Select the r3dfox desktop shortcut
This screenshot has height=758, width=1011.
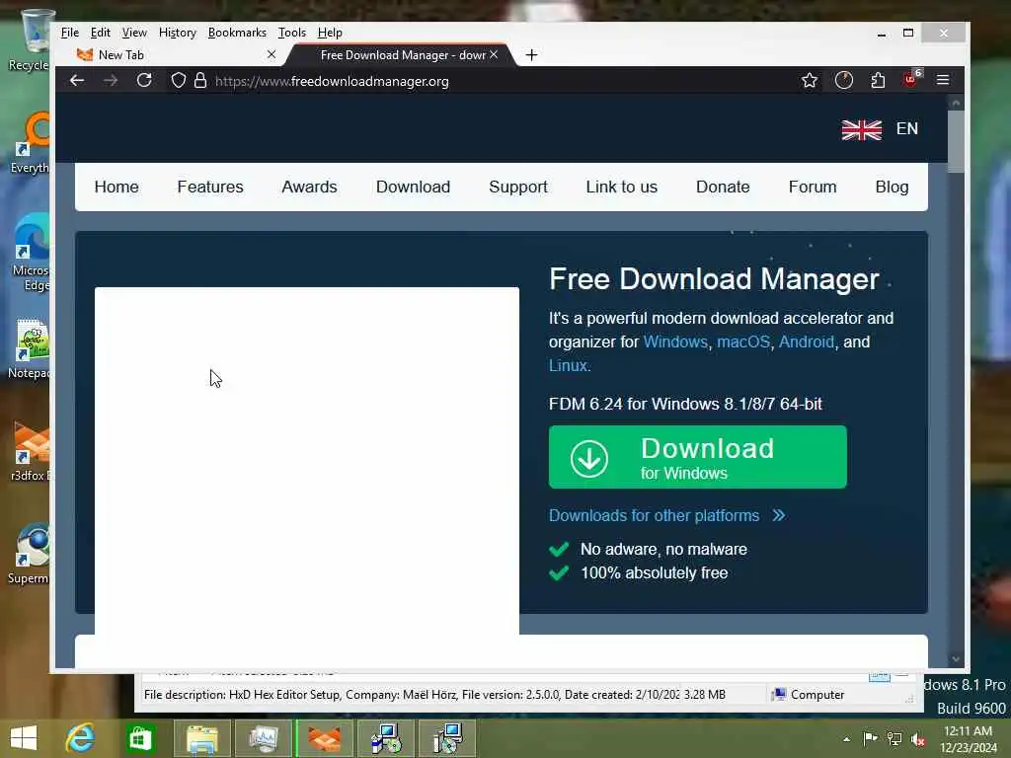(x=31, y=452)
